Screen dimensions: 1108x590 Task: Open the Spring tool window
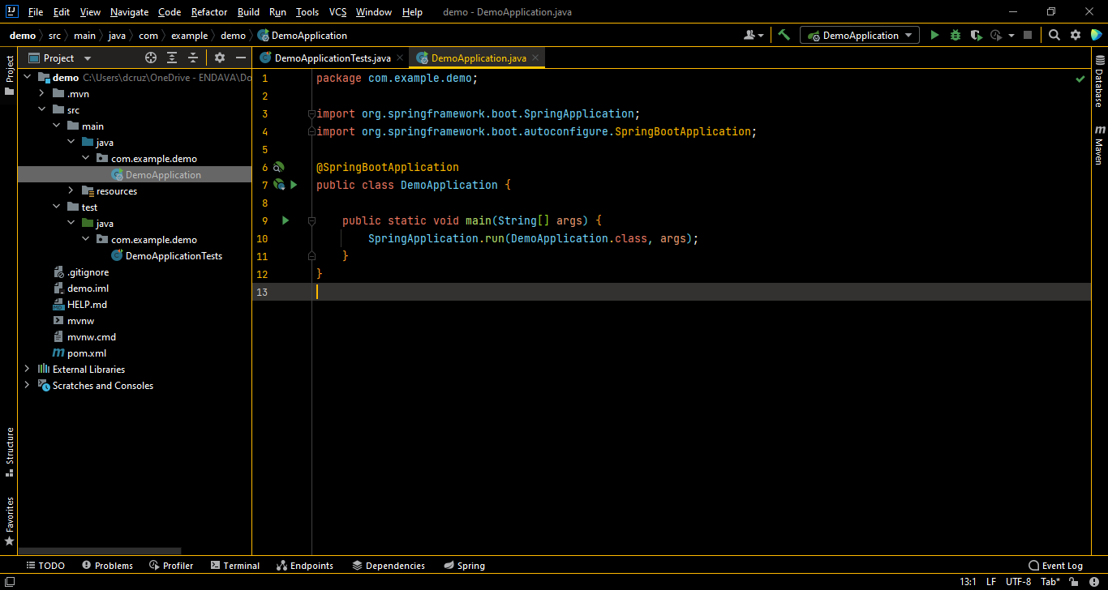click(465, 566)
